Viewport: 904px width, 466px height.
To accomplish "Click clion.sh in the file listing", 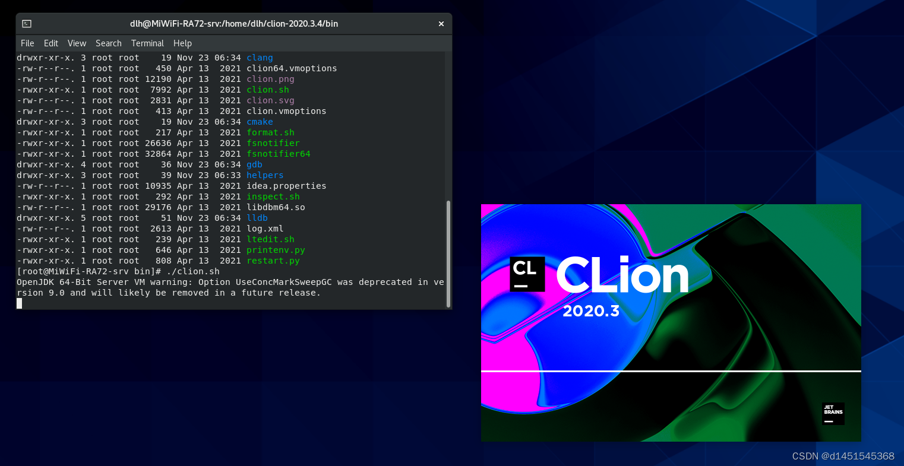I will pos(268,89).
